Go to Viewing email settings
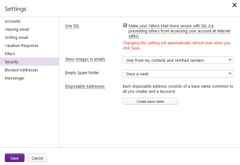Viewport: 240px width, 165px height. tap(17, 29)
